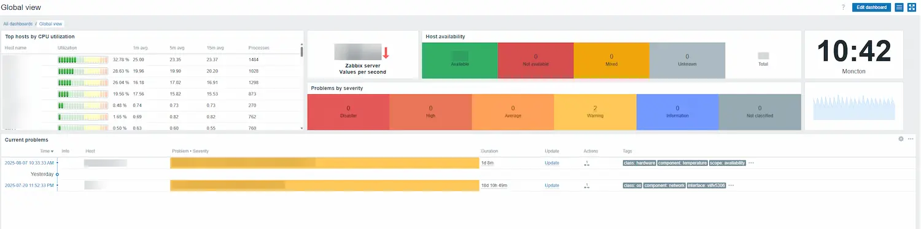
Task: Click the red Not available host block
Action: (535, 60)
